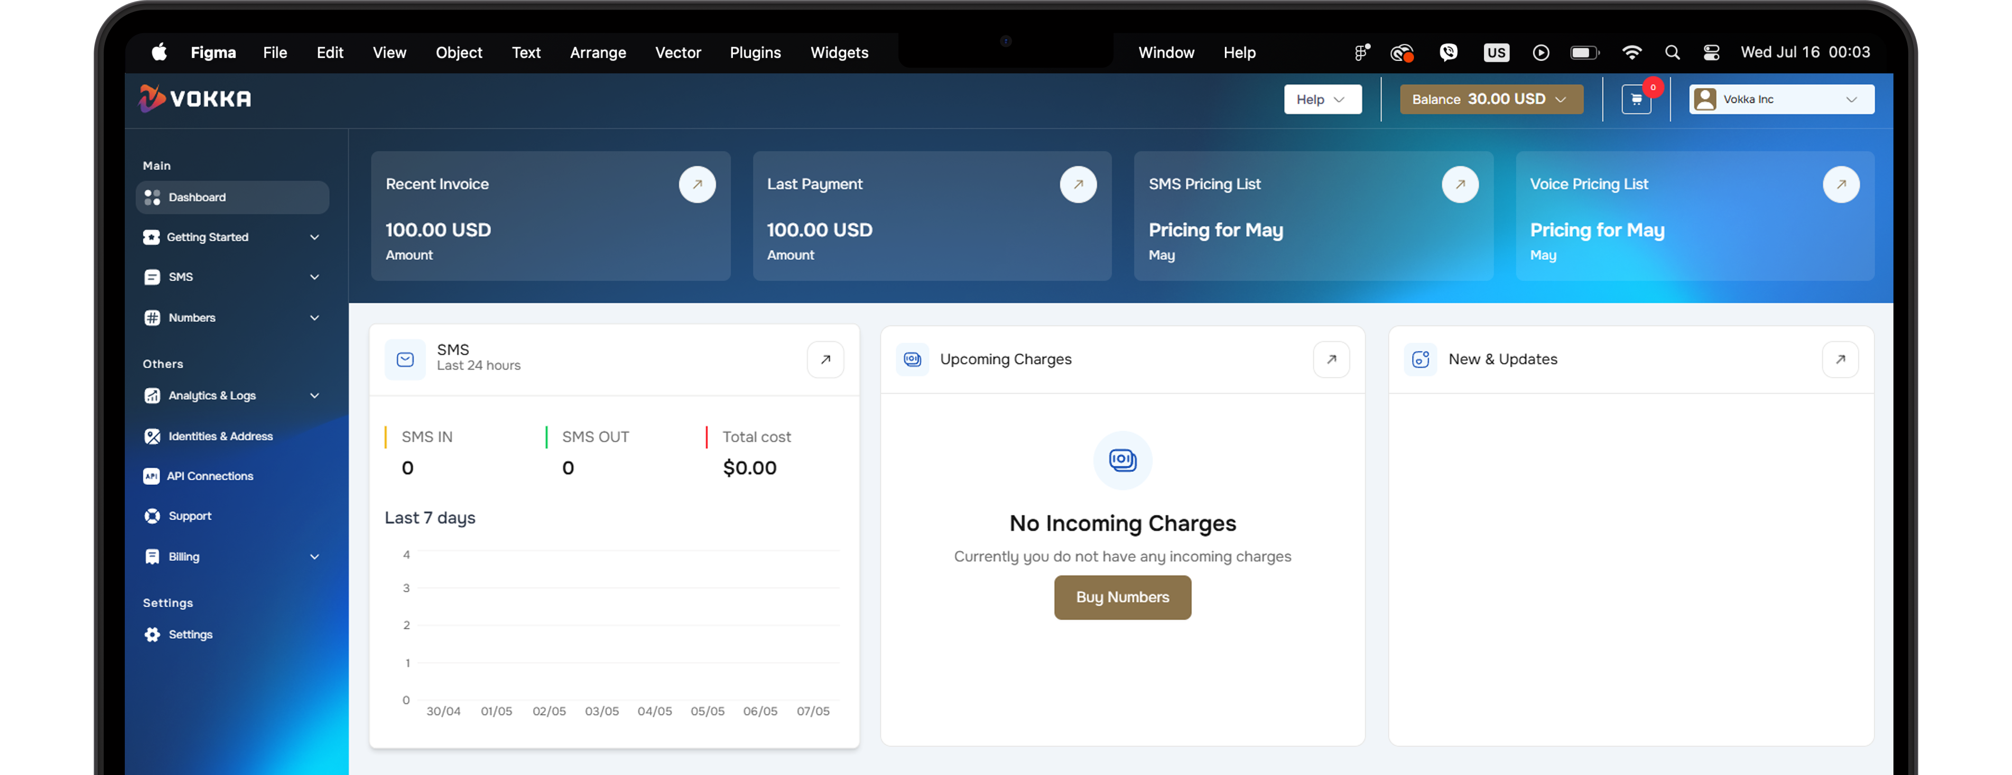Image resolution: width=2012 pixels, height=775 pixels.
Task: Expand Analytics & Logs sidebar section
Action: [x=232, y=396]
